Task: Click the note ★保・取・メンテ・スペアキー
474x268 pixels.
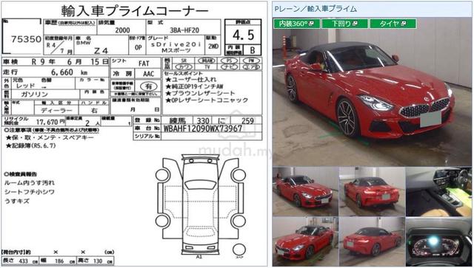Action: click(x=50, y=138)
